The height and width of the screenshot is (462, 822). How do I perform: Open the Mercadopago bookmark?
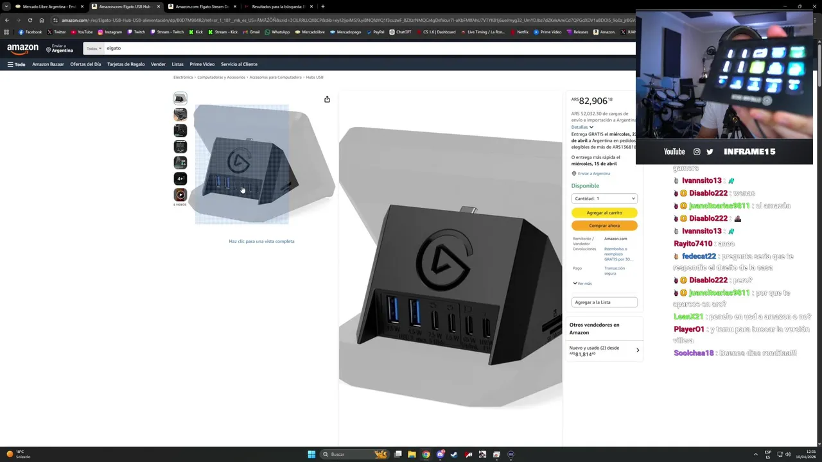[345, 32]
